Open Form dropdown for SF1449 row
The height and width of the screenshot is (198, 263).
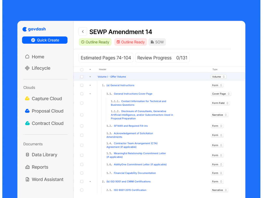217,126
